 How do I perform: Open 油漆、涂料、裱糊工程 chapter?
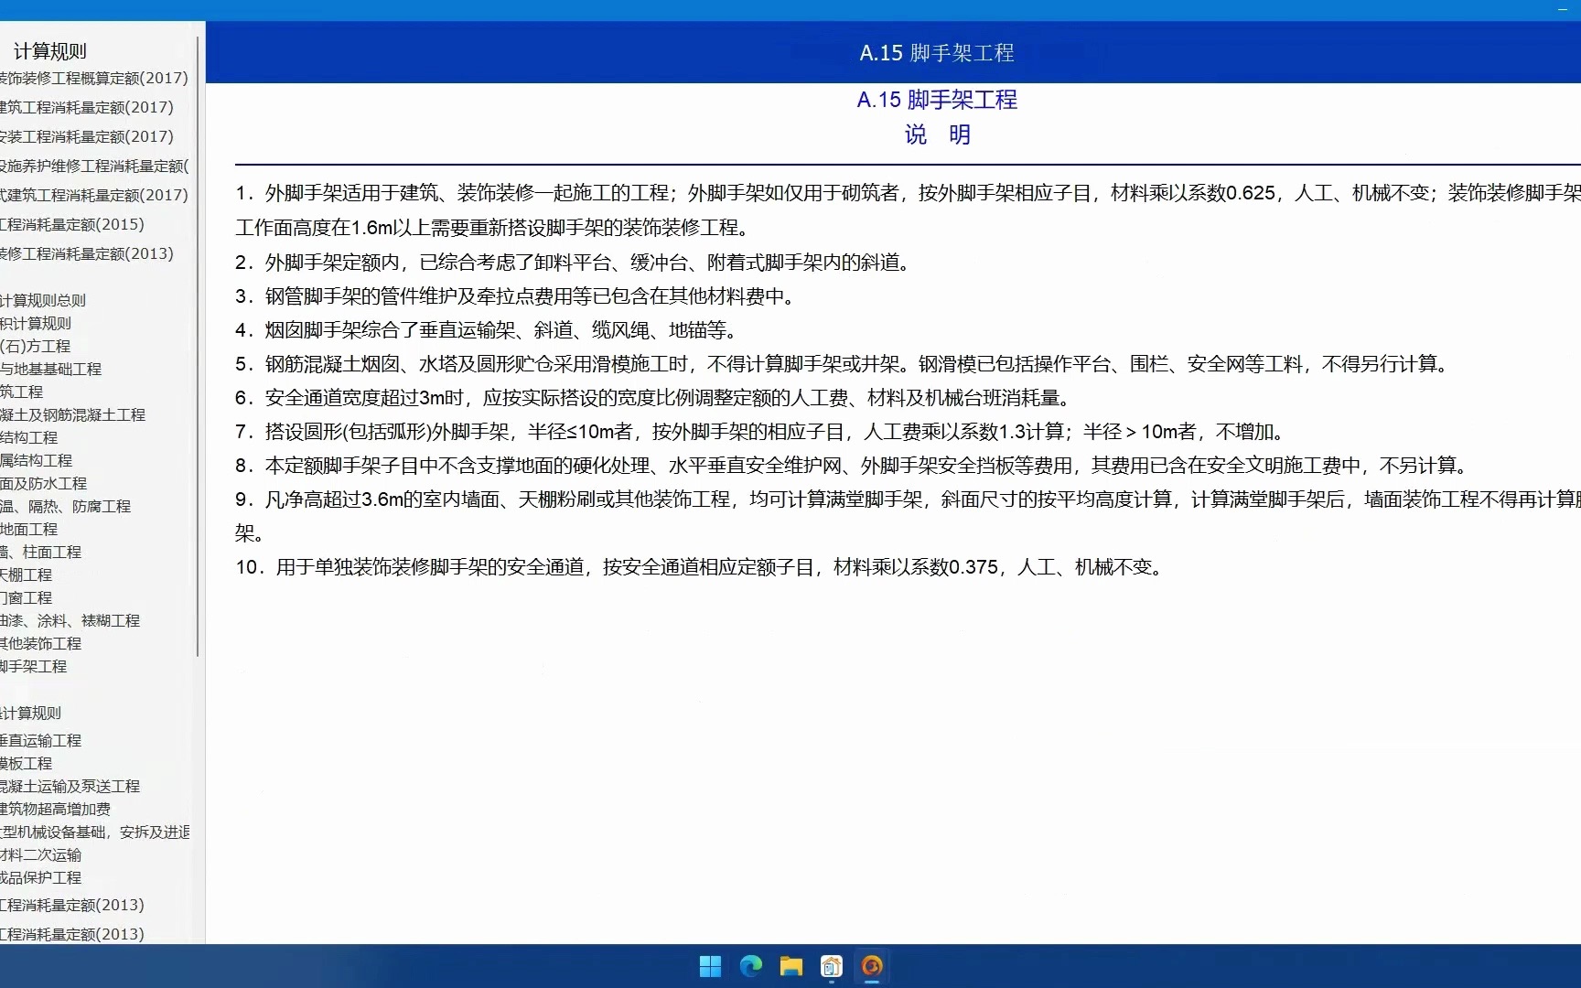coord(70,620)
